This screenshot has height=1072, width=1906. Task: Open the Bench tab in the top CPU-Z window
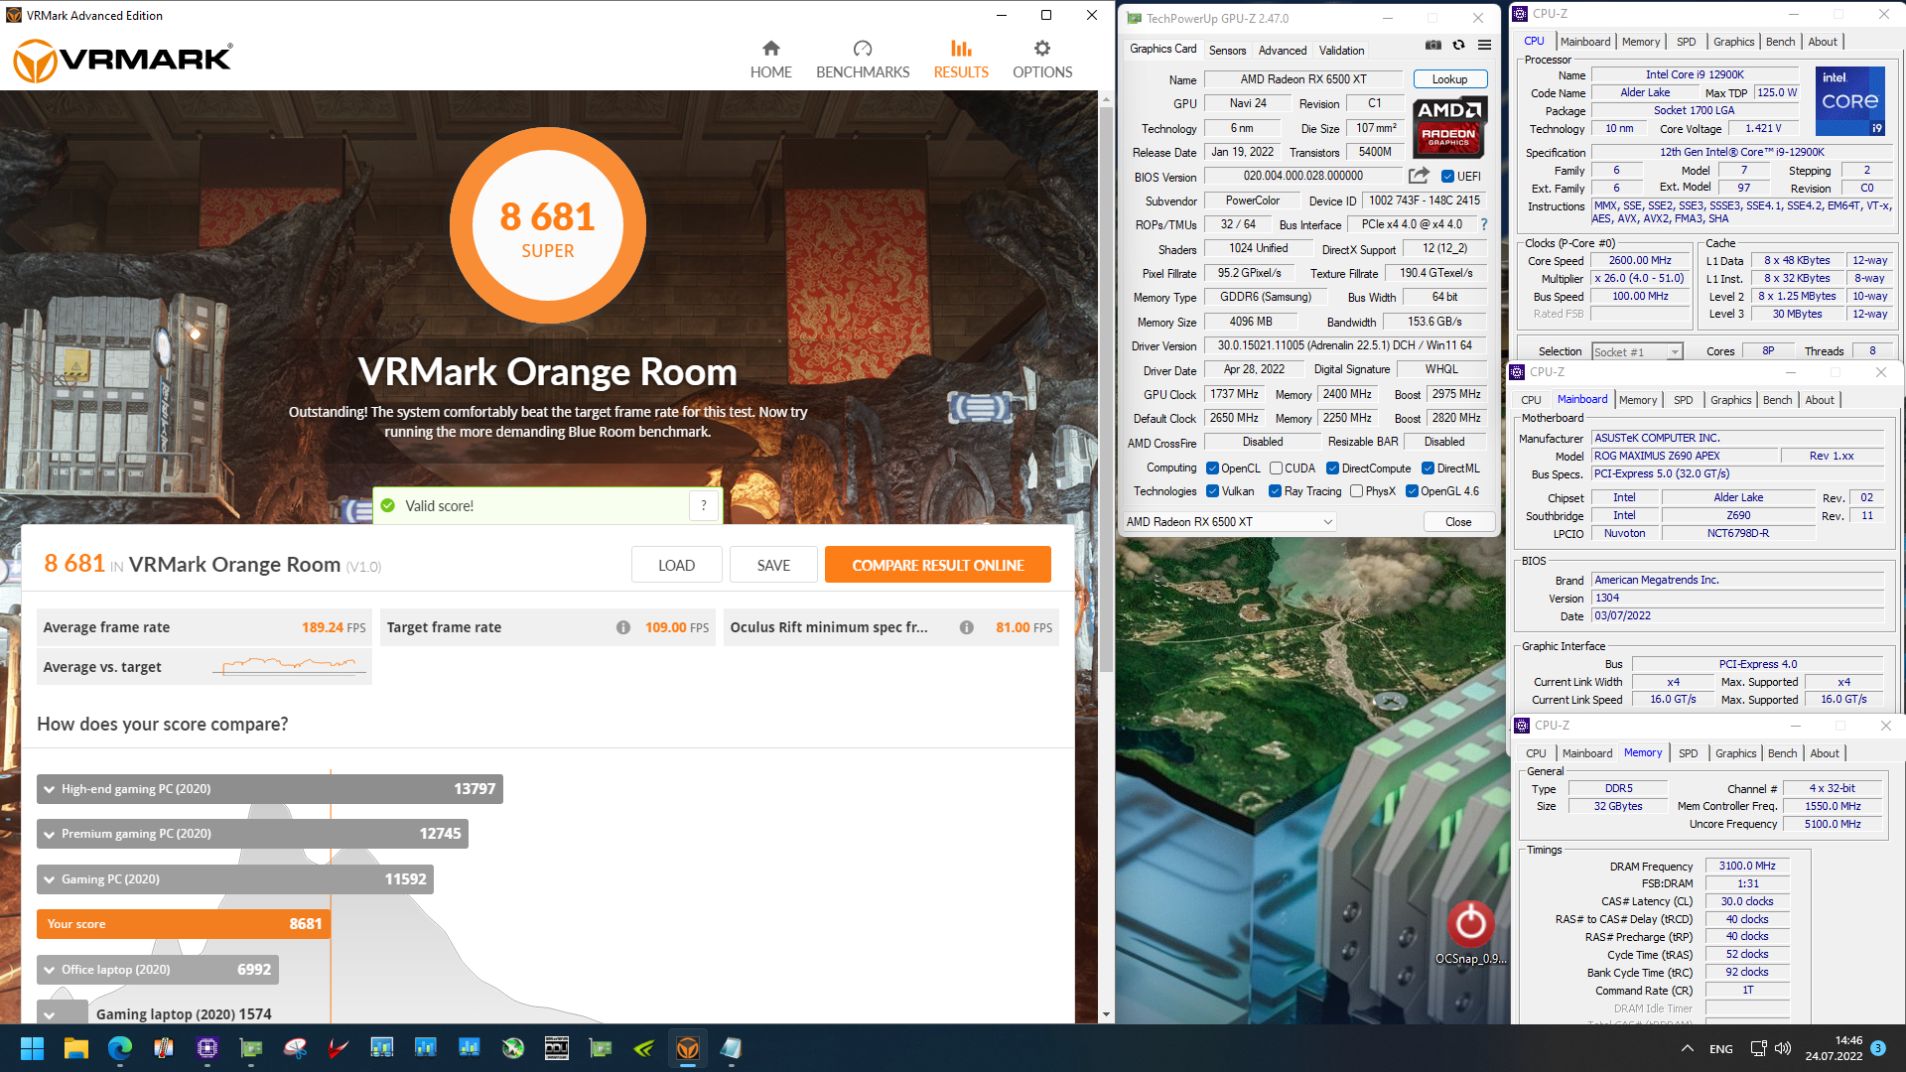pos(1780,42)
